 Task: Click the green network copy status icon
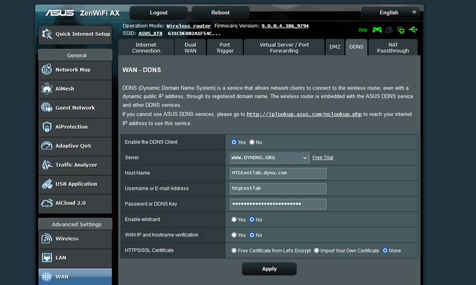pyautogui.click(x=401, y=30)
